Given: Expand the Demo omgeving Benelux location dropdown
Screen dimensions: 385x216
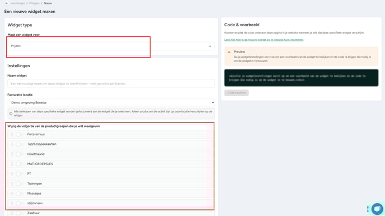Looking at the screenshot, I should [x=111, y=102].
